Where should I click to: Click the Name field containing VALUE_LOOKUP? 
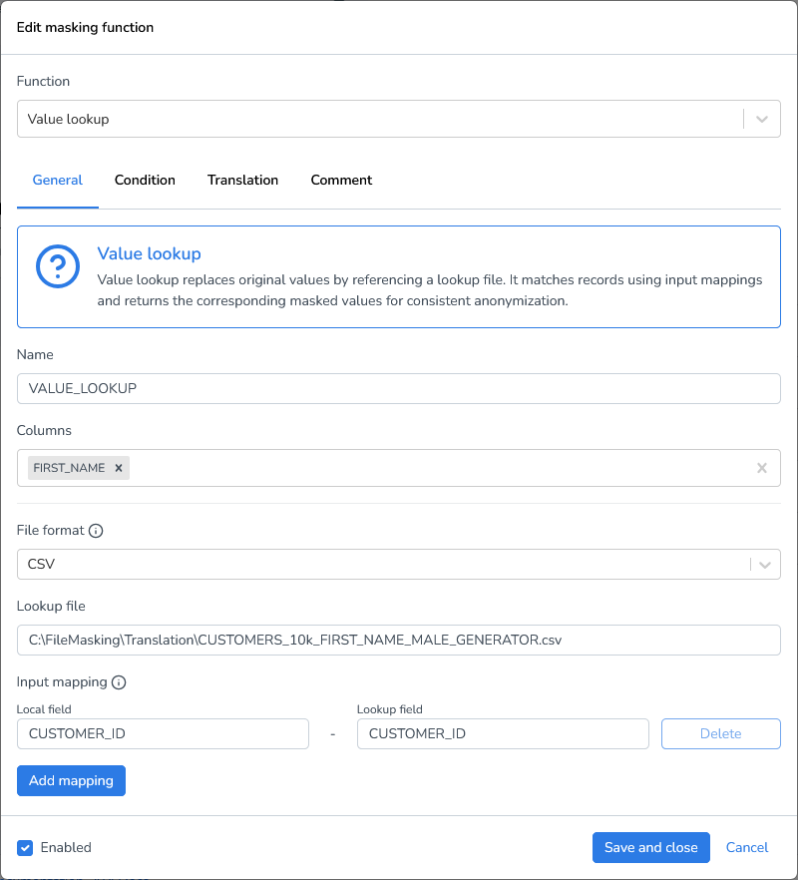pos(398,388)
